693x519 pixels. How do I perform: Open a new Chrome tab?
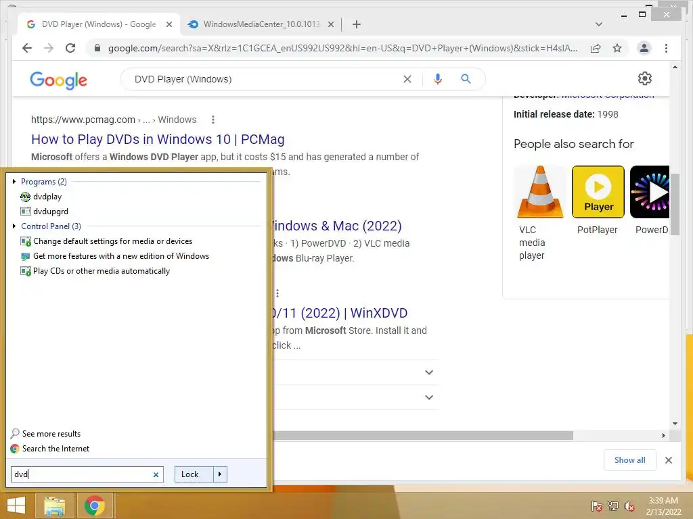coord(356,24)
